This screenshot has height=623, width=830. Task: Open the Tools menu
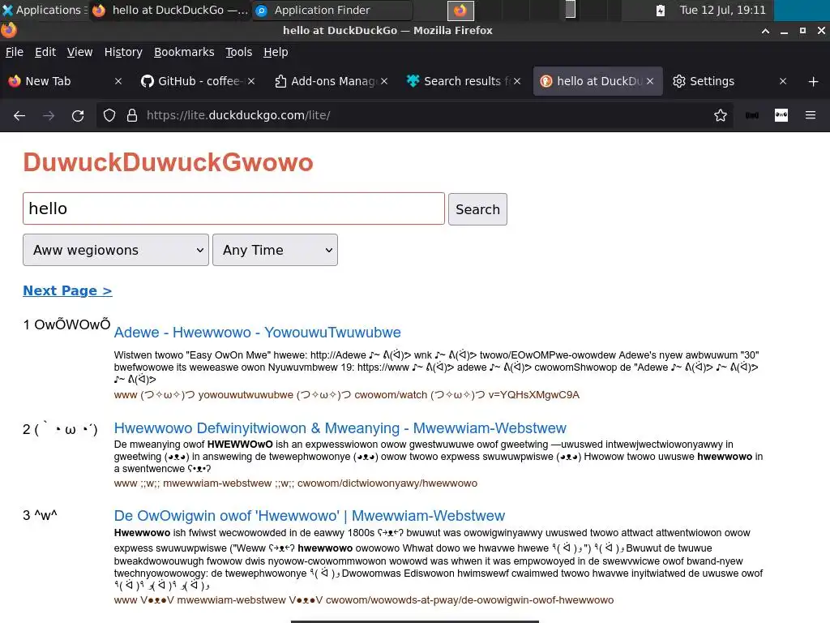pyautogui.click(x=239, y=52)
